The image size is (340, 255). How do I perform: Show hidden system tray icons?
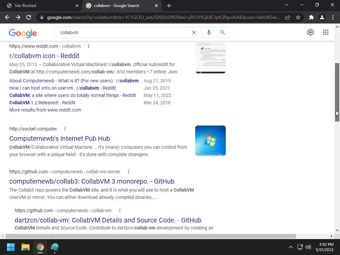[291, 247]
